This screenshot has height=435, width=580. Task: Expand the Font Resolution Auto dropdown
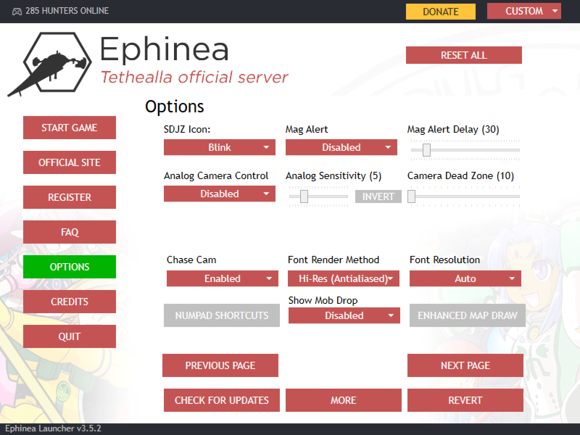(x=465, y=279)
